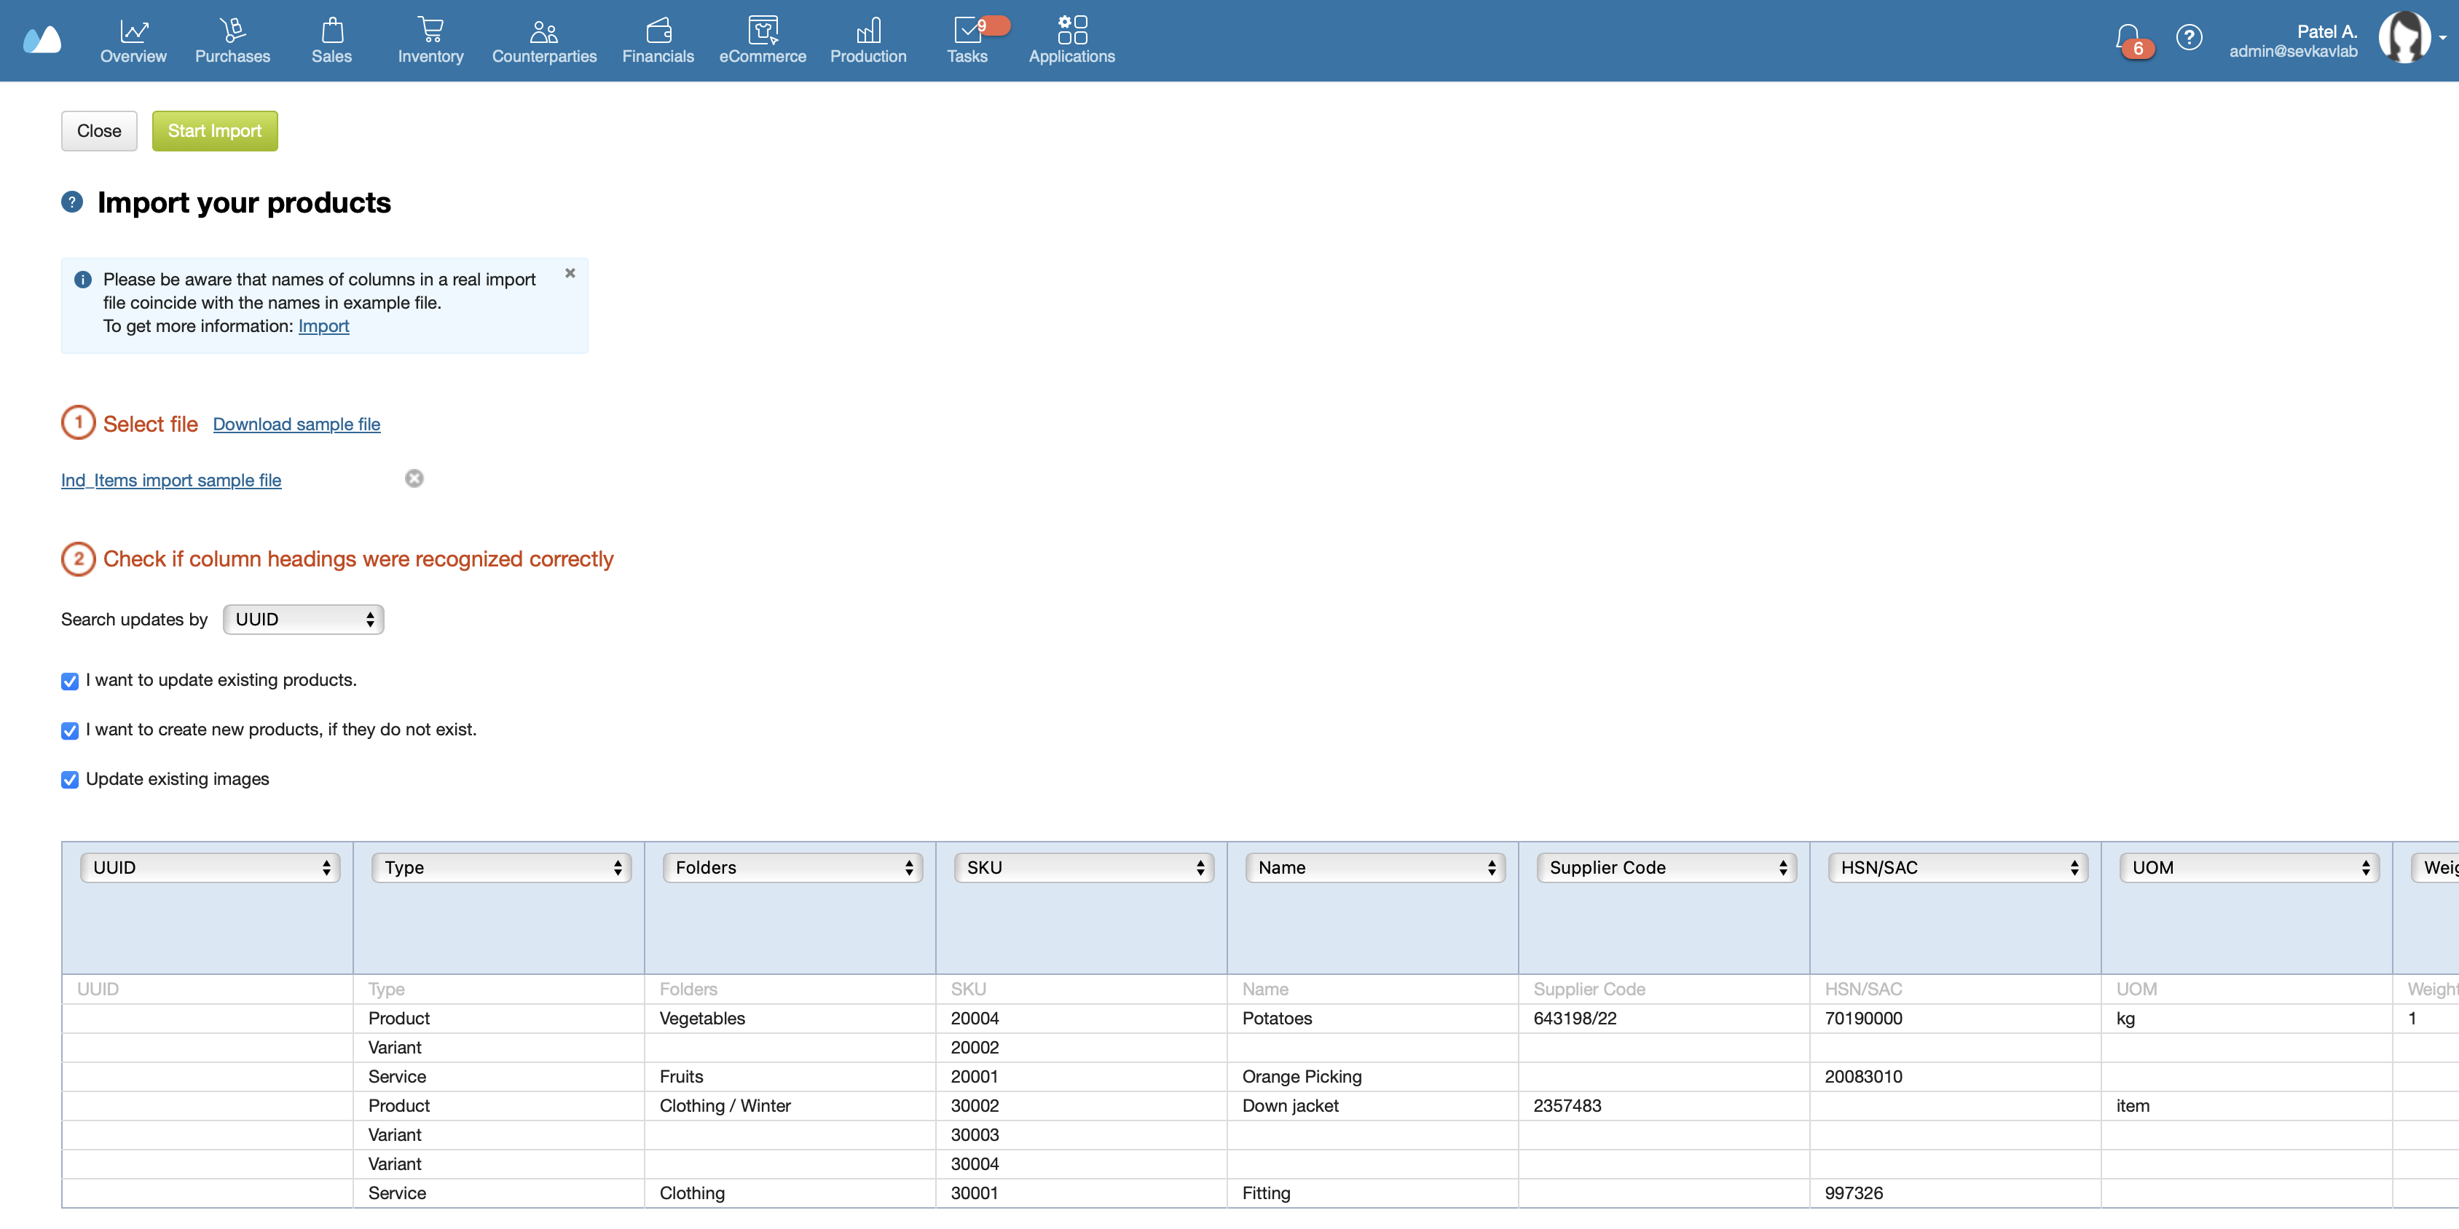Open the Applications grid icon
This screenshot has height=1229, width=2459.
coord(1072,30)
